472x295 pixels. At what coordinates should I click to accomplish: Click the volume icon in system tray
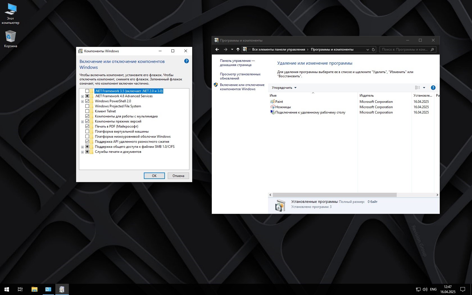(x=425, y=289)
